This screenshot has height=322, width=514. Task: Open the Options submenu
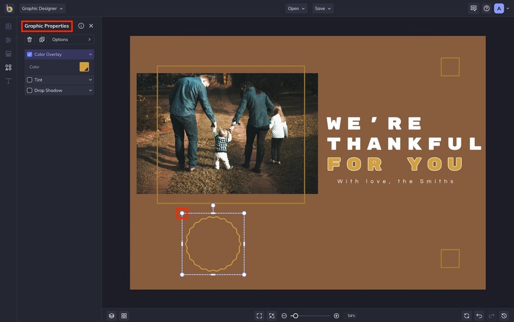coord(71,40)
